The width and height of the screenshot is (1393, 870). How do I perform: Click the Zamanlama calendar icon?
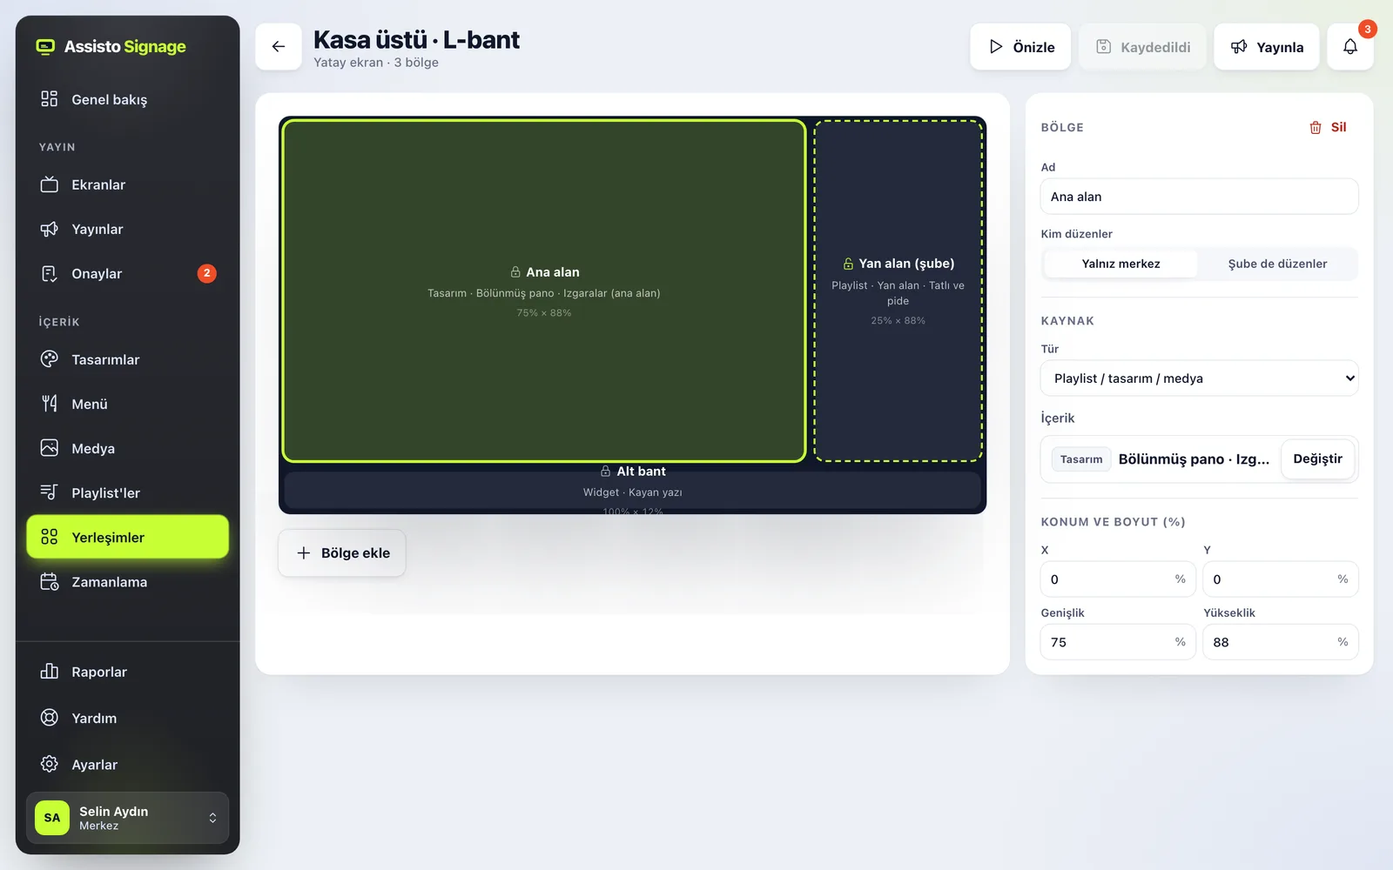tap(50, 581)
